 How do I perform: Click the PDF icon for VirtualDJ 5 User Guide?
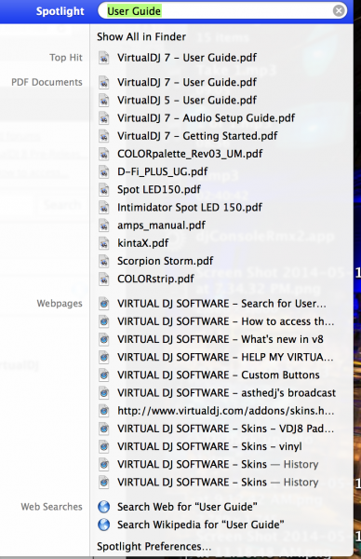(x=103, y=101)
